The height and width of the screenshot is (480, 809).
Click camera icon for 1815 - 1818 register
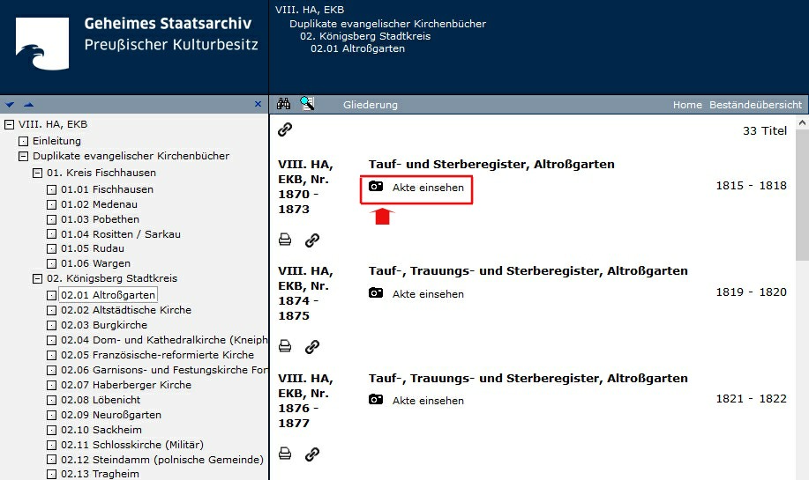[376, 187]
